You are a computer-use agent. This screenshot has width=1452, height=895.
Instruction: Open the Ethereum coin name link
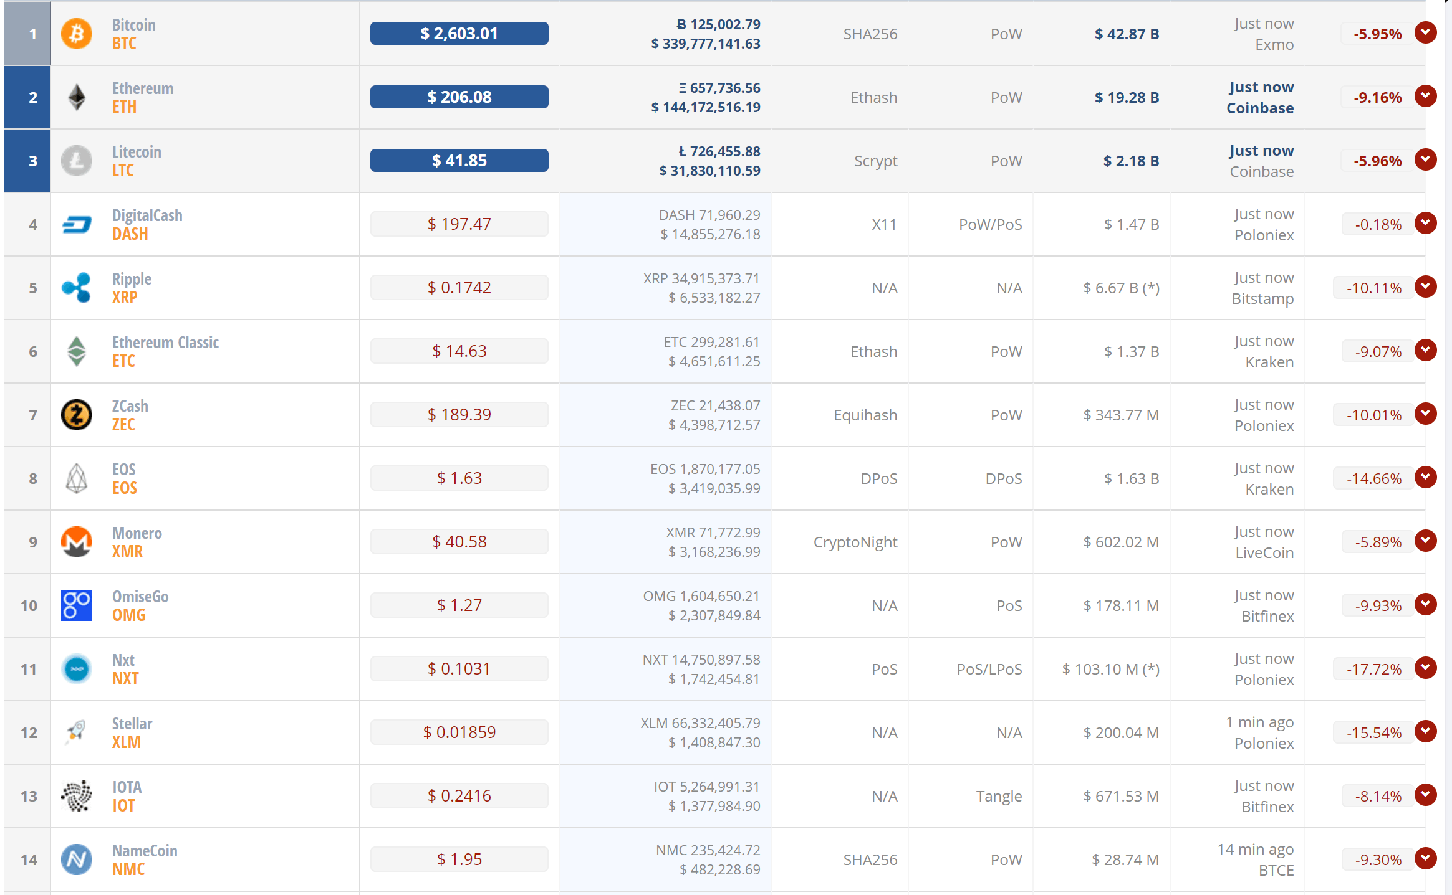click(x=143, y=88)
